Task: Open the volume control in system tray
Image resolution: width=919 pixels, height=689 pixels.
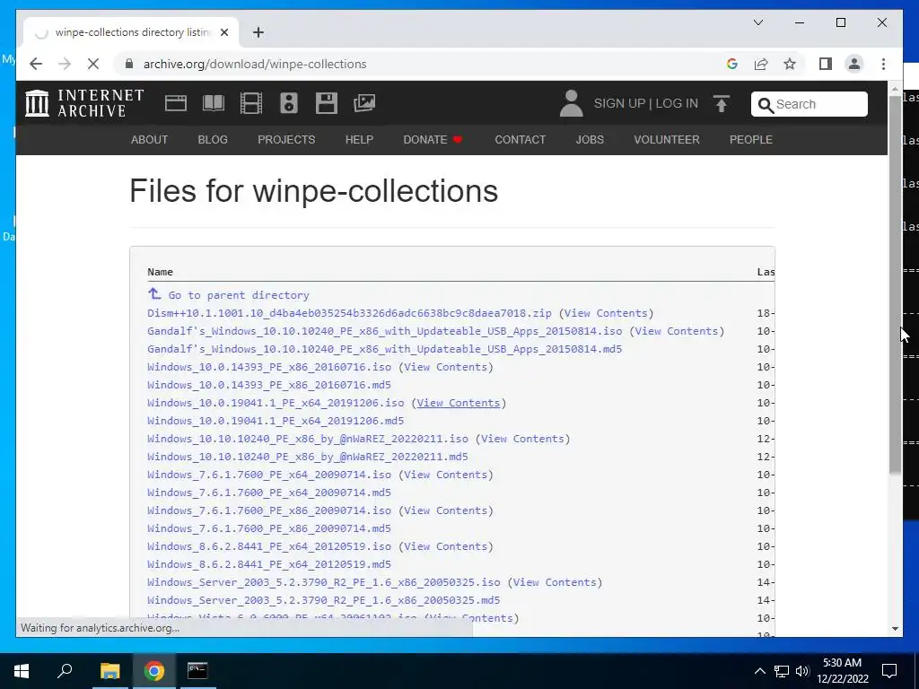Action: 802,671
